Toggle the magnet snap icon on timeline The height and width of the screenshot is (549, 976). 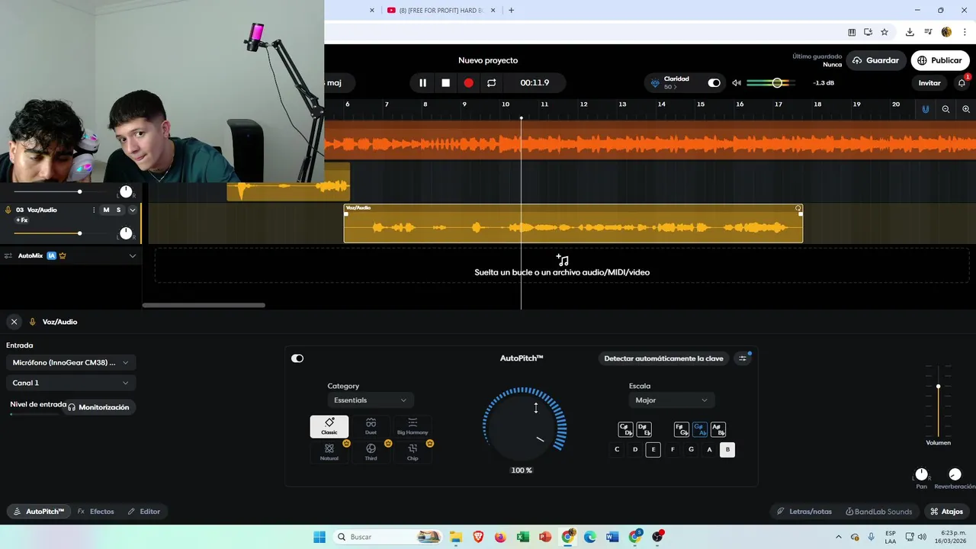(926, 109)
